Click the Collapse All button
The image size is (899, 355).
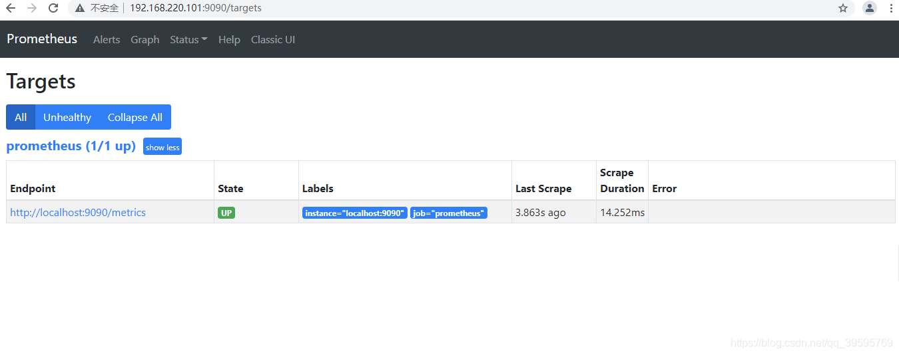135,117
